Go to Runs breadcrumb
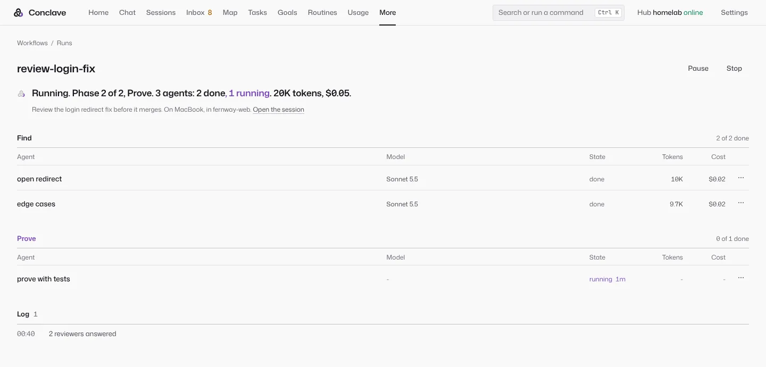Viewport: 766px width, 367px height. tap(64, 43)
